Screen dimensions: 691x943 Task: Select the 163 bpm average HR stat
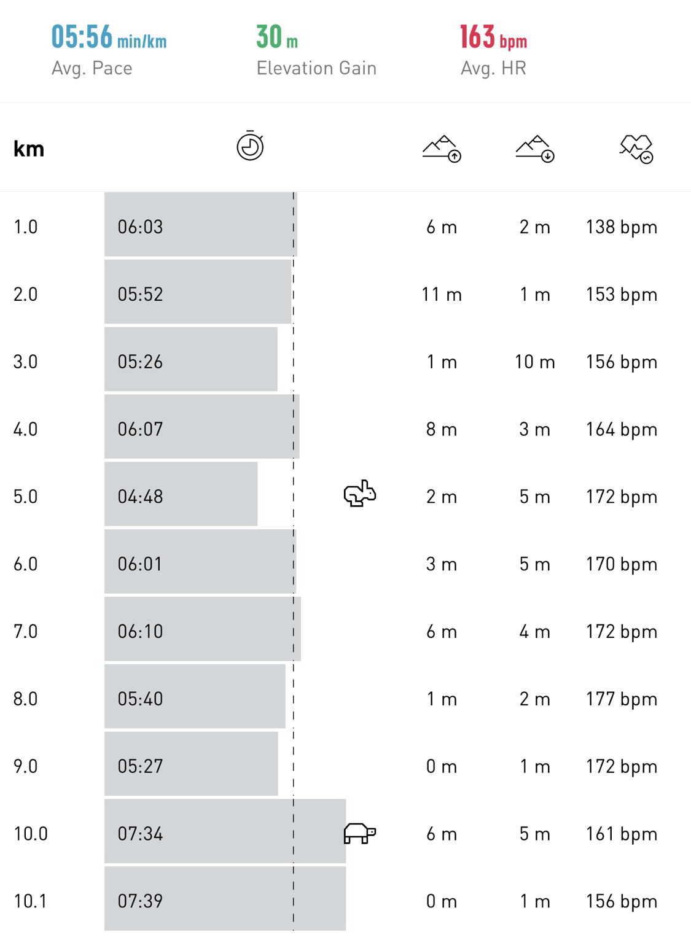[493, 37]
